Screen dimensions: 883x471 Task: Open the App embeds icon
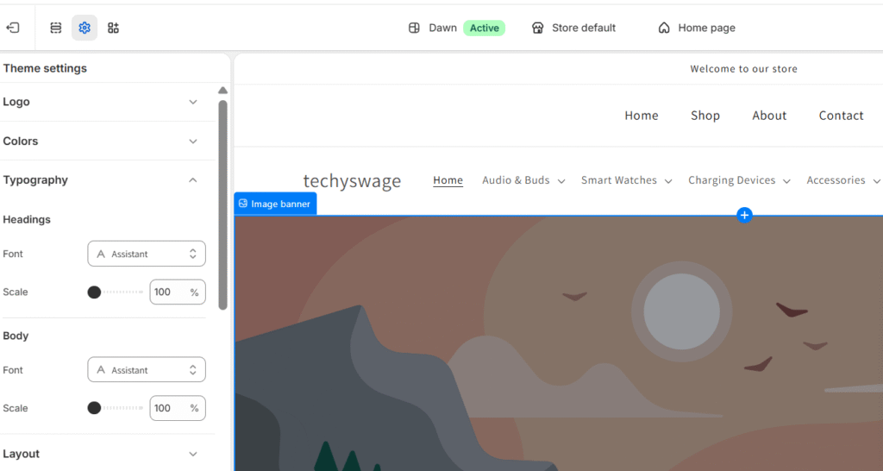point(113,28)
